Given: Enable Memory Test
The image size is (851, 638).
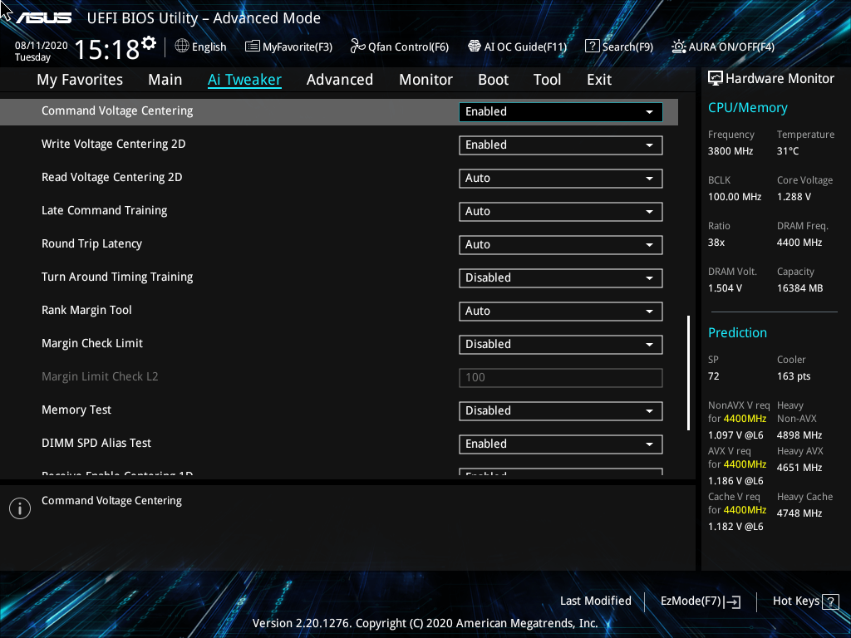Looking at the screenshot, I should click(x=560, y=410).
